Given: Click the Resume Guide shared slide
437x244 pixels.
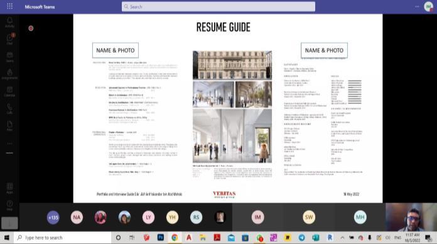Looking at the screenshot, I should point(228,108).
